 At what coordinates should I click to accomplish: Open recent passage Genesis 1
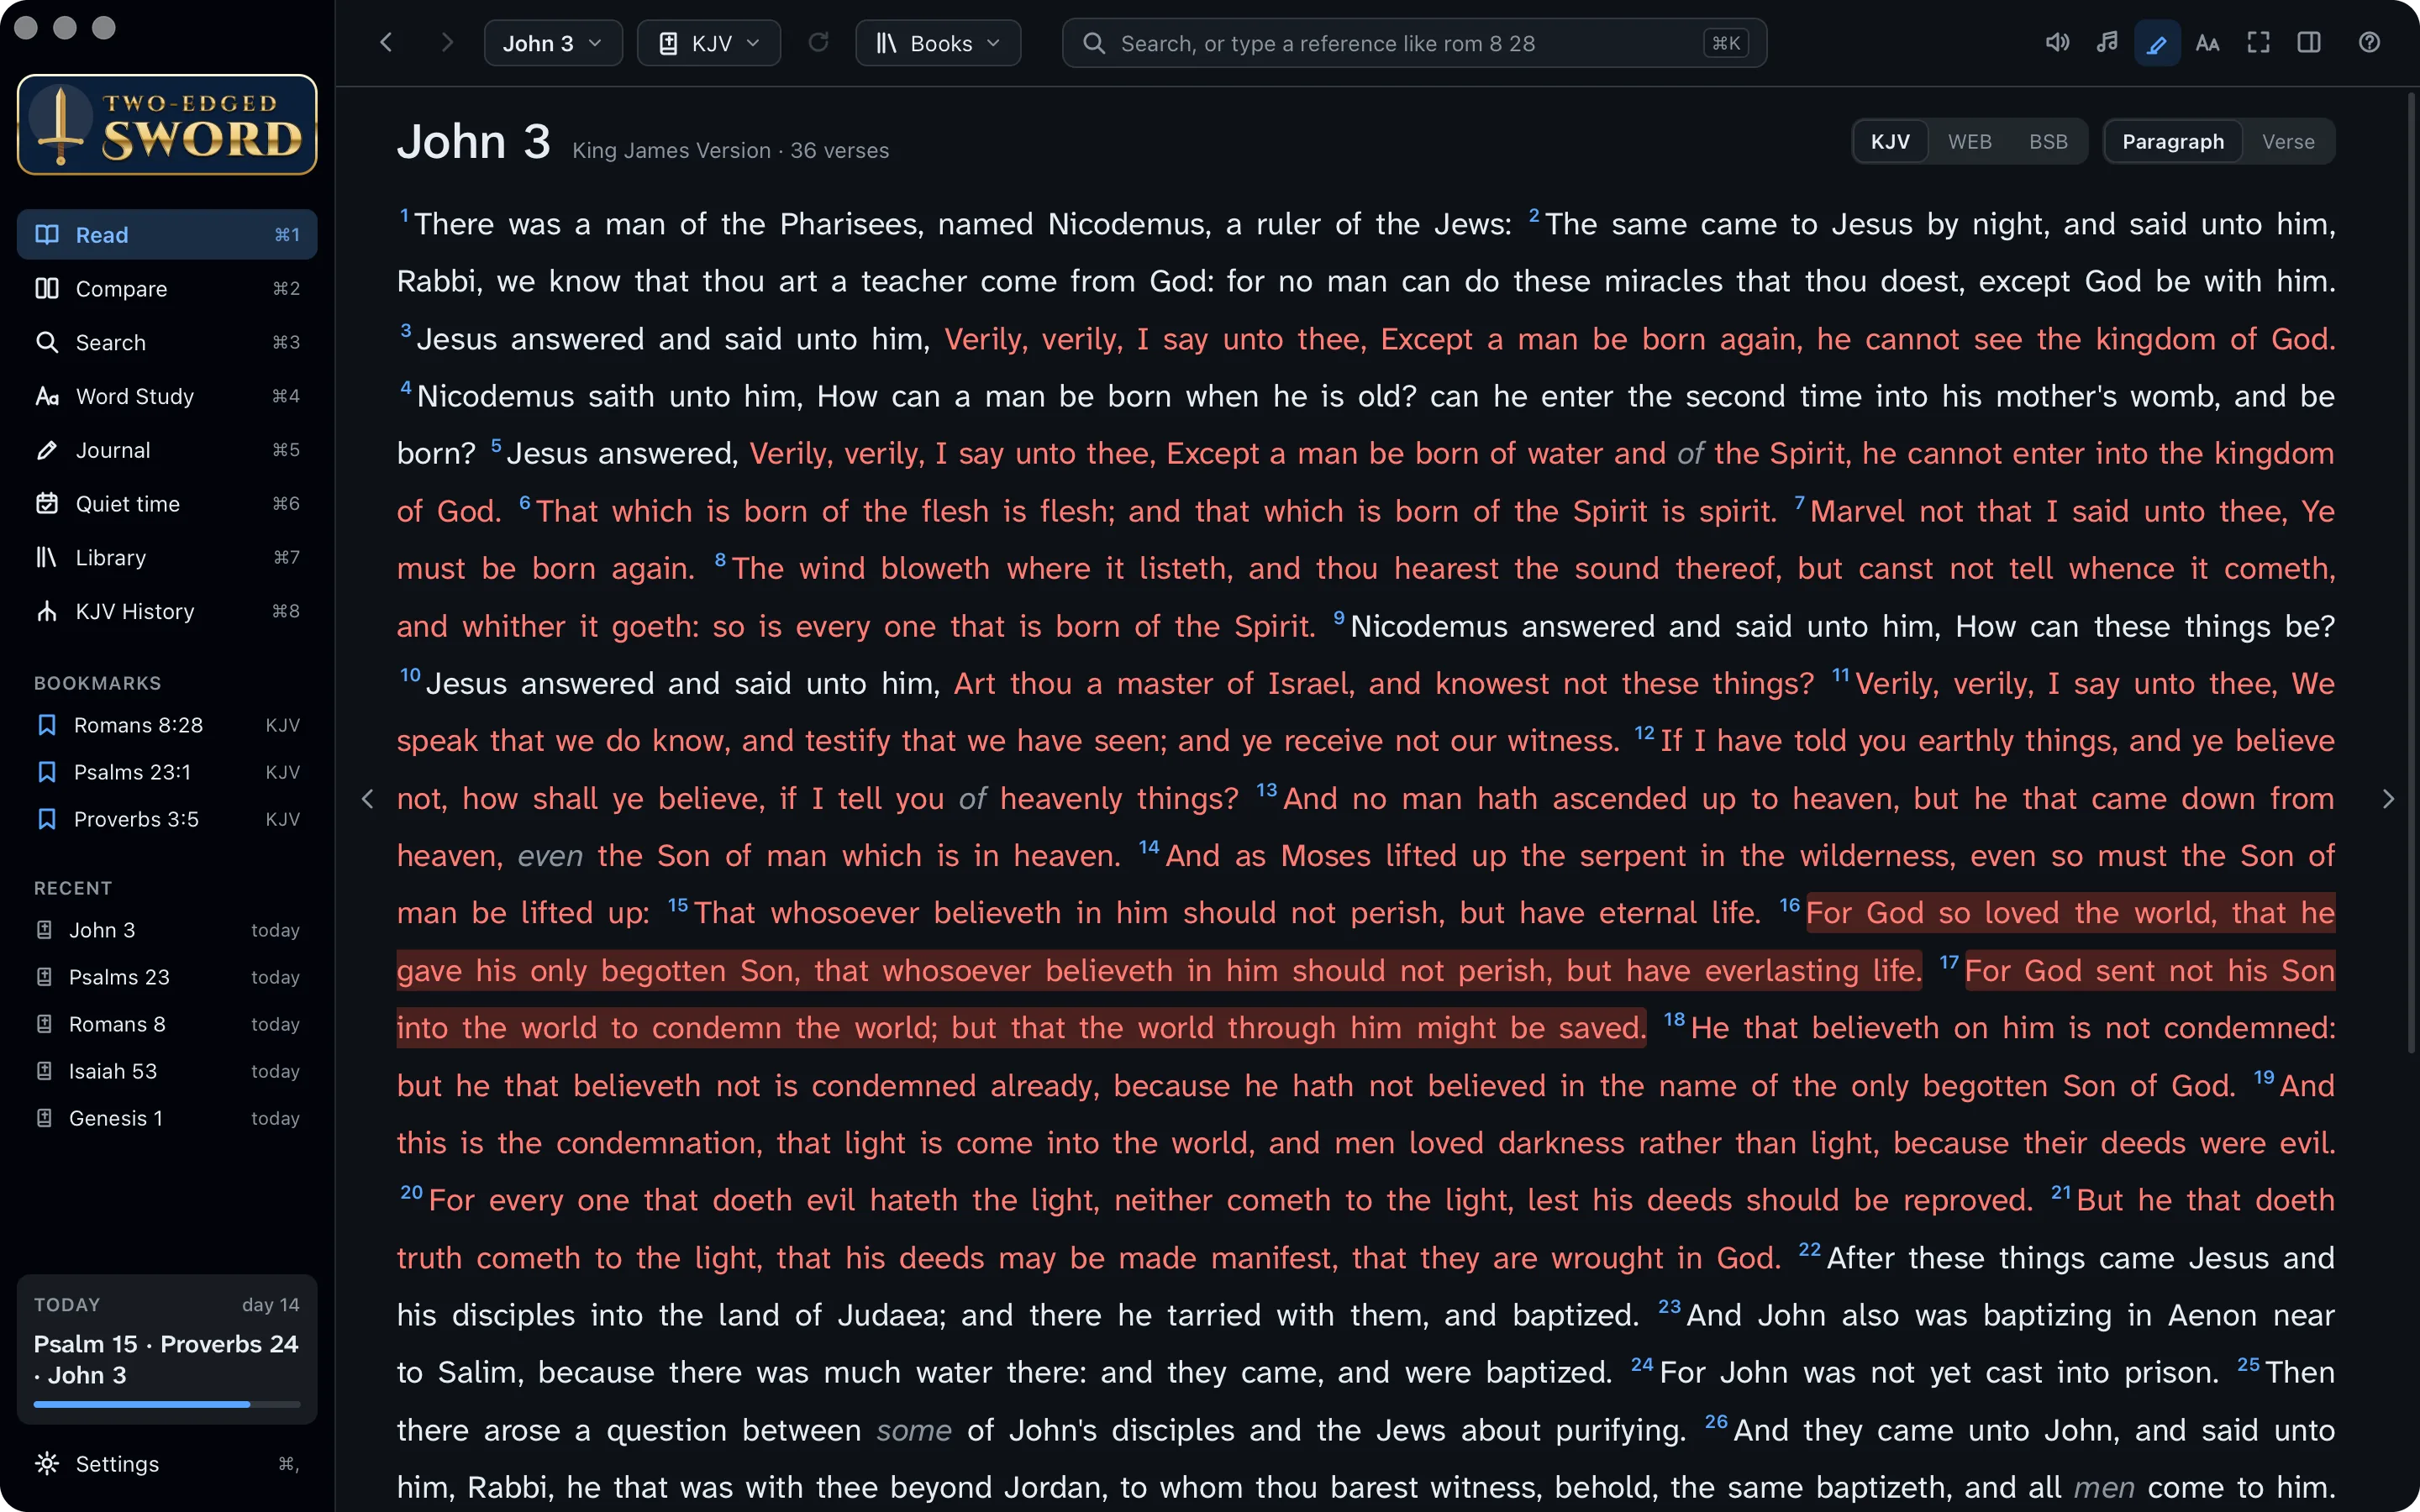(x=167, y=1118)
